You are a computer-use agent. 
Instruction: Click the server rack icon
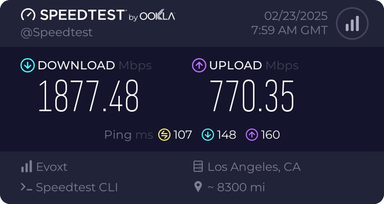198,167
